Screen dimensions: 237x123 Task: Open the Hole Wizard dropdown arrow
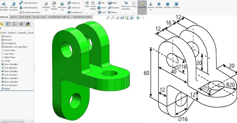tap(54, 13)
